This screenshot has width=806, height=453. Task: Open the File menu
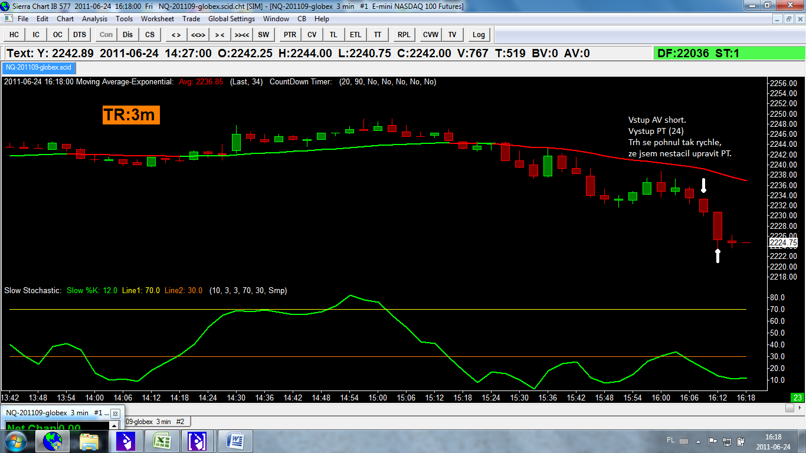[23, 19]
